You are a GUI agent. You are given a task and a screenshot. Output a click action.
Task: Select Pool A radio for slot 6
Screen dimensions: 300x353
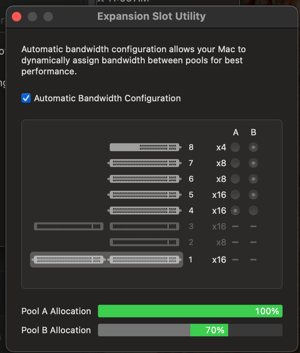(235, 179)
